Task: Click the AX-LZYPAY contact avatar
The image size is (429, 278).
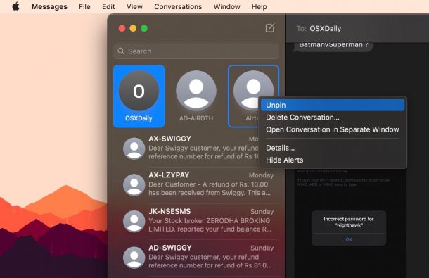Action: [134, 184]
